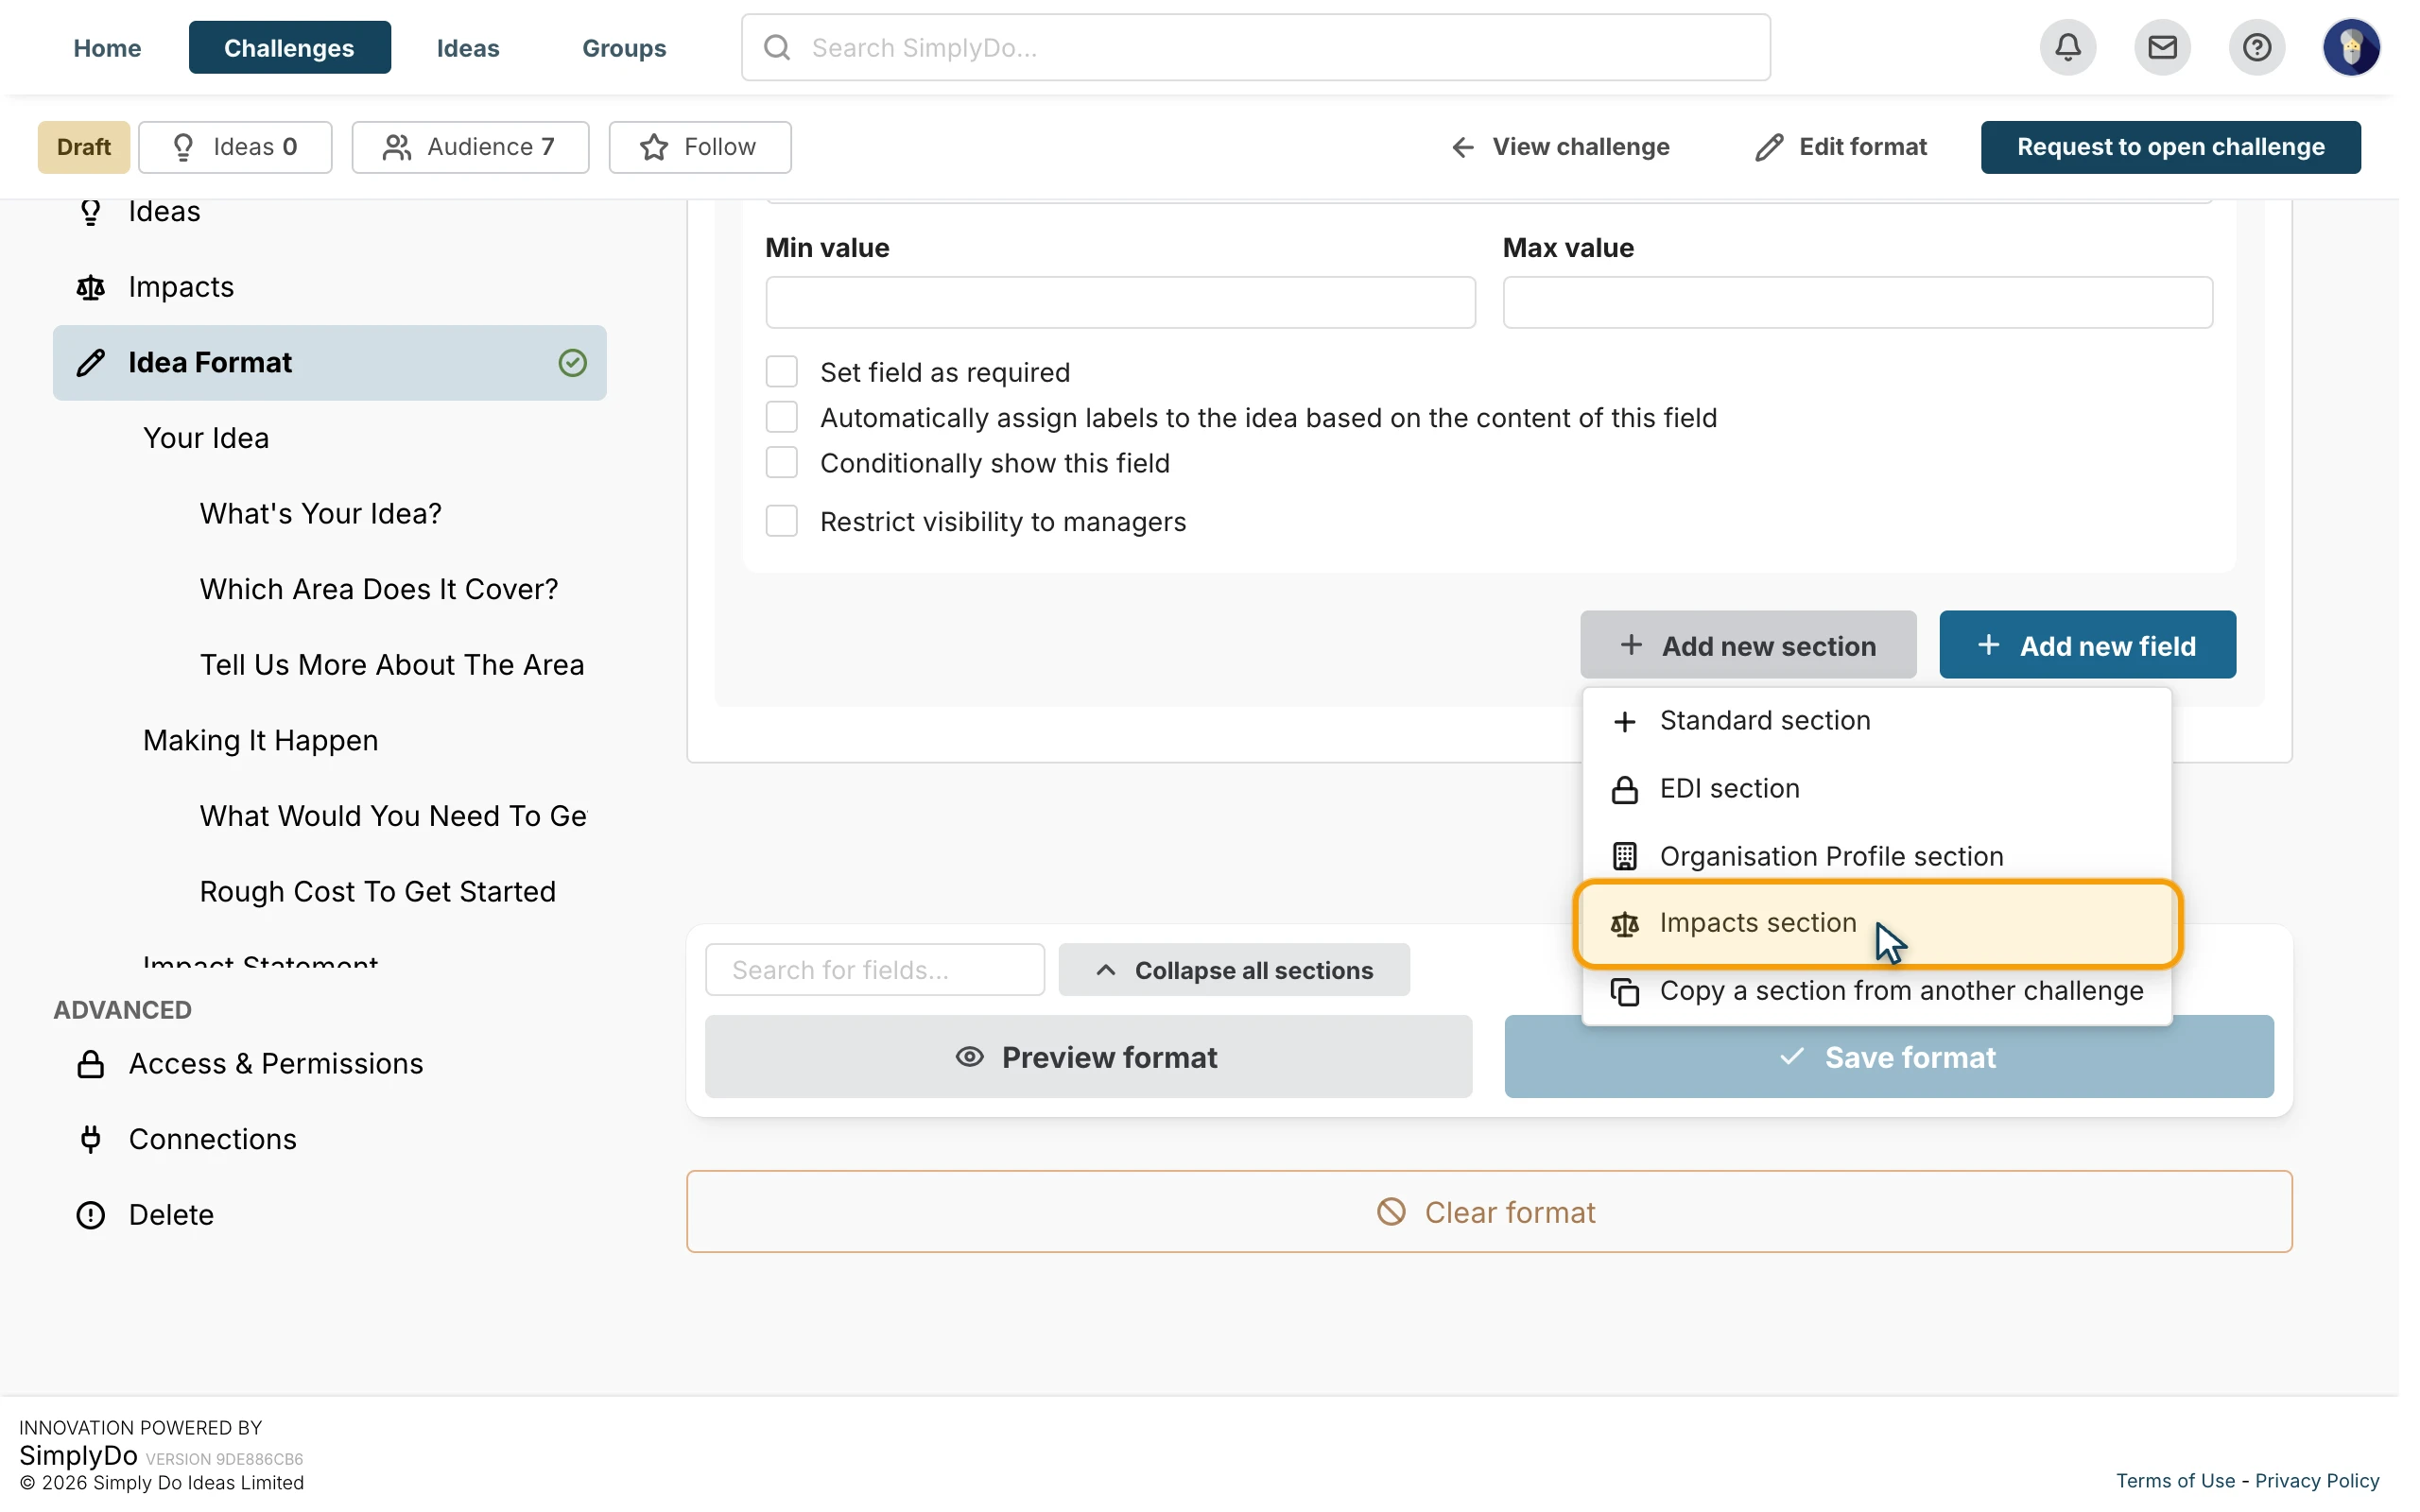
Task: Choose Impacts section from the menu
Action: (1877, 923)
